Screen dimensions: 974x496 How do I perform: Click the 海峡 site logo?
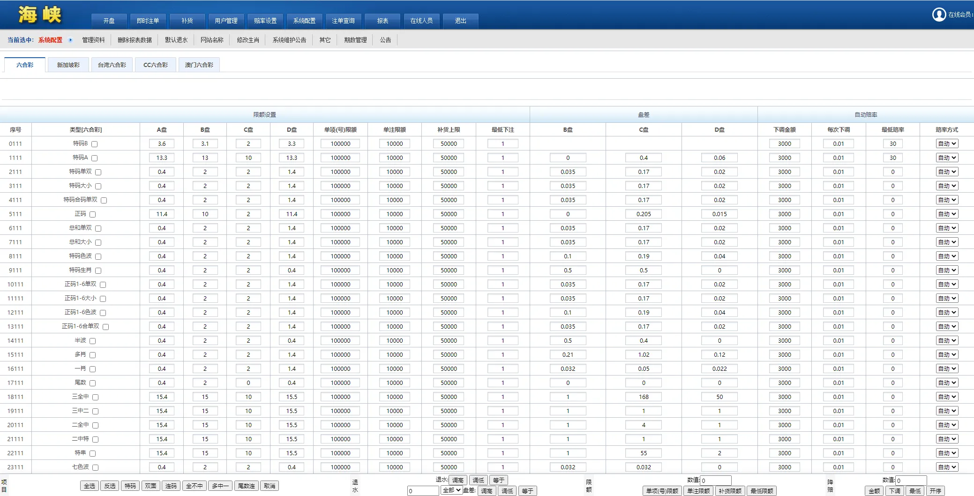coord(40,15)
